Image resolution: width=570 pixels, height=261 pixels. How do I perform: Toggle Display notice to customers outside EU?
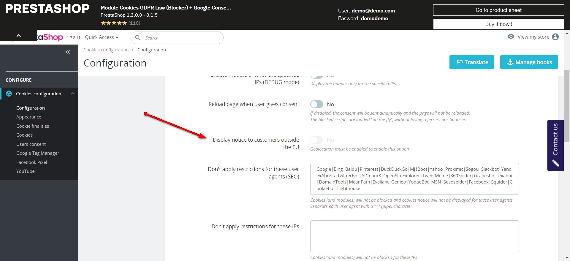(317, 140)
